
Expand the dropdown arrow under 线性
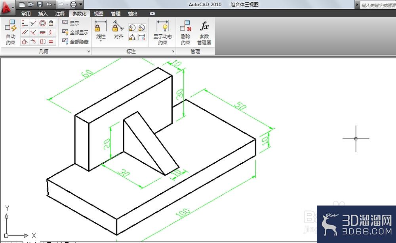point(101,41)
